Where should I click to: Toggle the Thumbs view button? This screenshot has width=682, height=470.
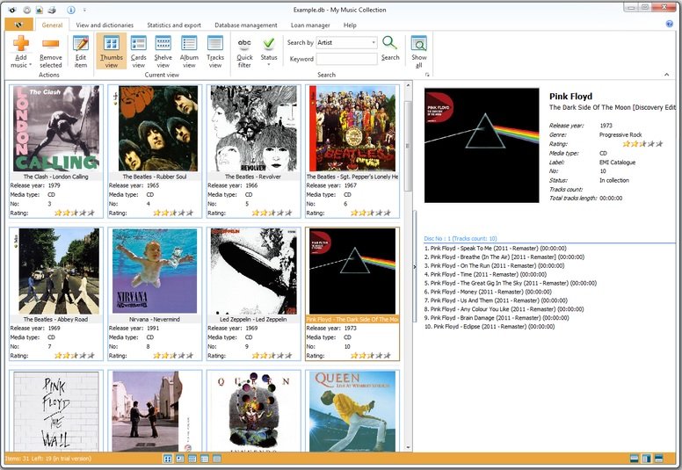click(x=112, y=51)
